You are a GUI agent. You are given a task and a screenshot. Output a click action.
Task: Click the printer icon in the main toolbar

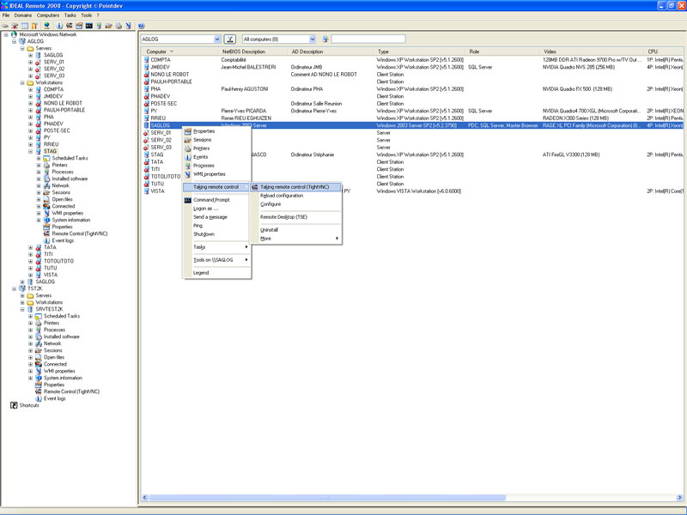click(119, 26)
